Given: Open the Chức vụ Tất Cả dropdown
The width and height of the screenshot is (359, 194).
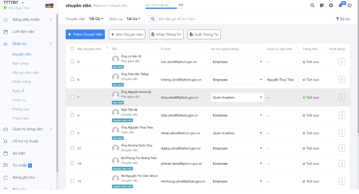Looking at the screenshot, I should [133, 19].
